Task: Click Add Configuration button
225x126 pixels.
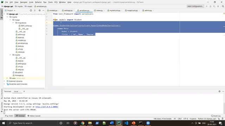Action: (x=195, y=6)
